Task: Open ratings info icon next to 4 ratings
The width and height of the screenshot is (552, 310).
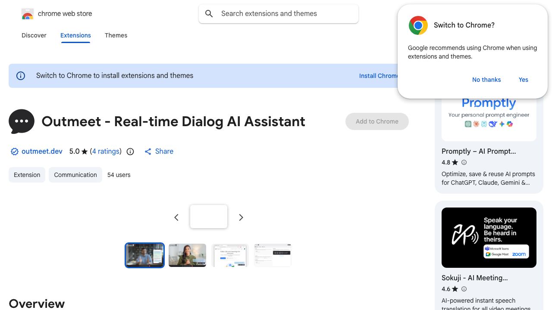Action: [x=130, y=152]
